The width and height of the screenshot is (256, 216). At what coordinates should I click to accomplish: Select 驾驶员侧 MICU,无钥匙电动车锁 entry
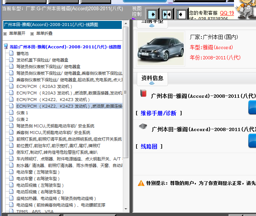coord(55,126)
